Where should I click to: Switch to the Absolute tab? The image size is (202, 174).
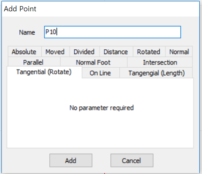tap(24, 52)
